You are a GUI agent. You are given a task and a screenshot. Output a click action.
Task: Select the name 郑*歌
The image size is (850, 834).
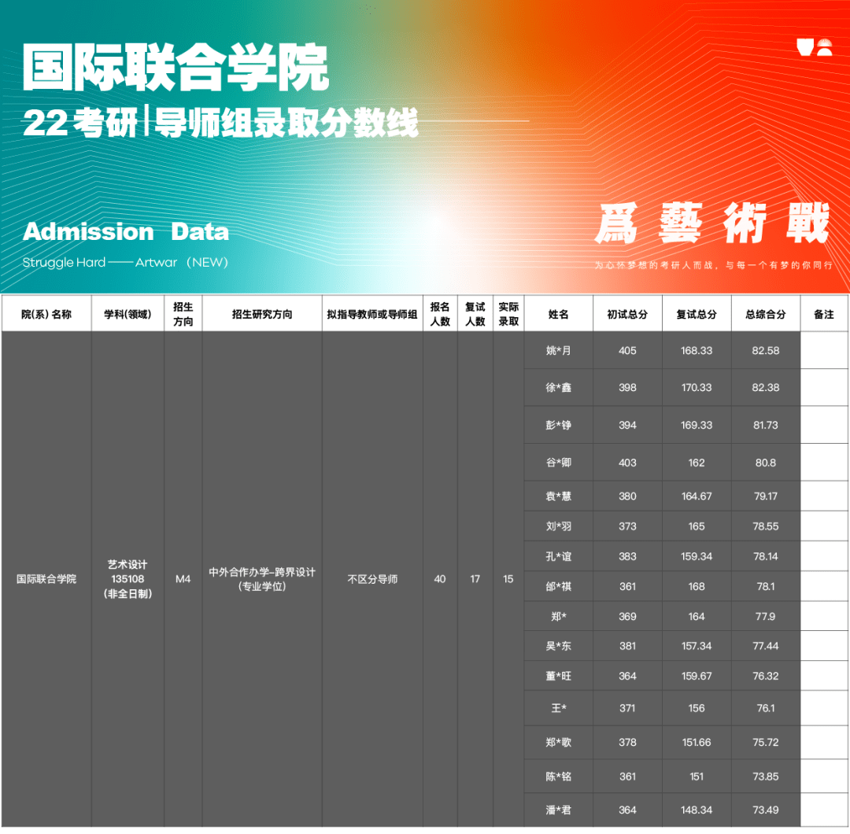pos(558,743)
